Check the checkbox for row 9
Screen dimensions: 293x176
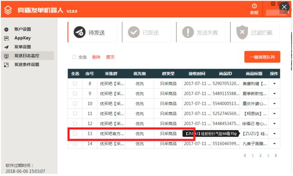75,93
